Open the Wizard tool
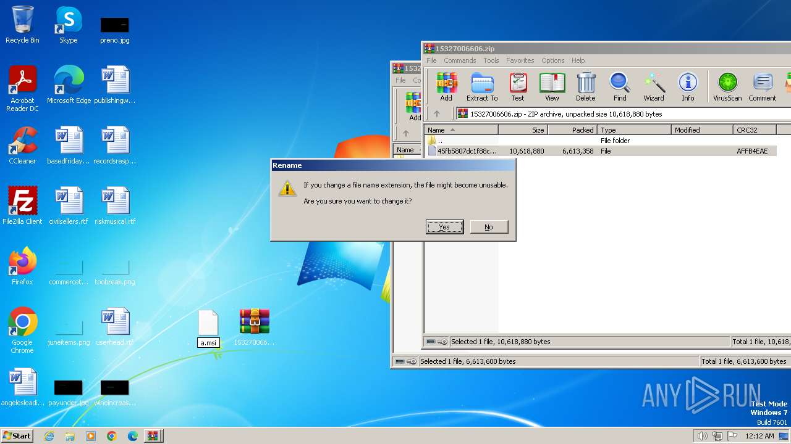 click(654, 87)
